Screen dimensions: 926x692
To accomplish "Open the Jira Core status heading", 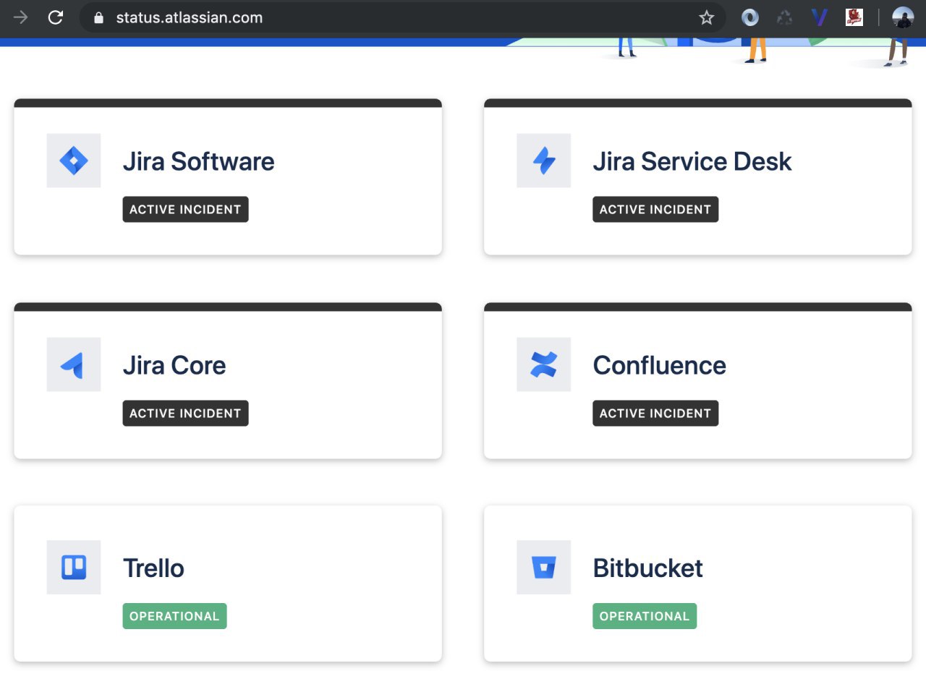I will (x=174, y=365).
